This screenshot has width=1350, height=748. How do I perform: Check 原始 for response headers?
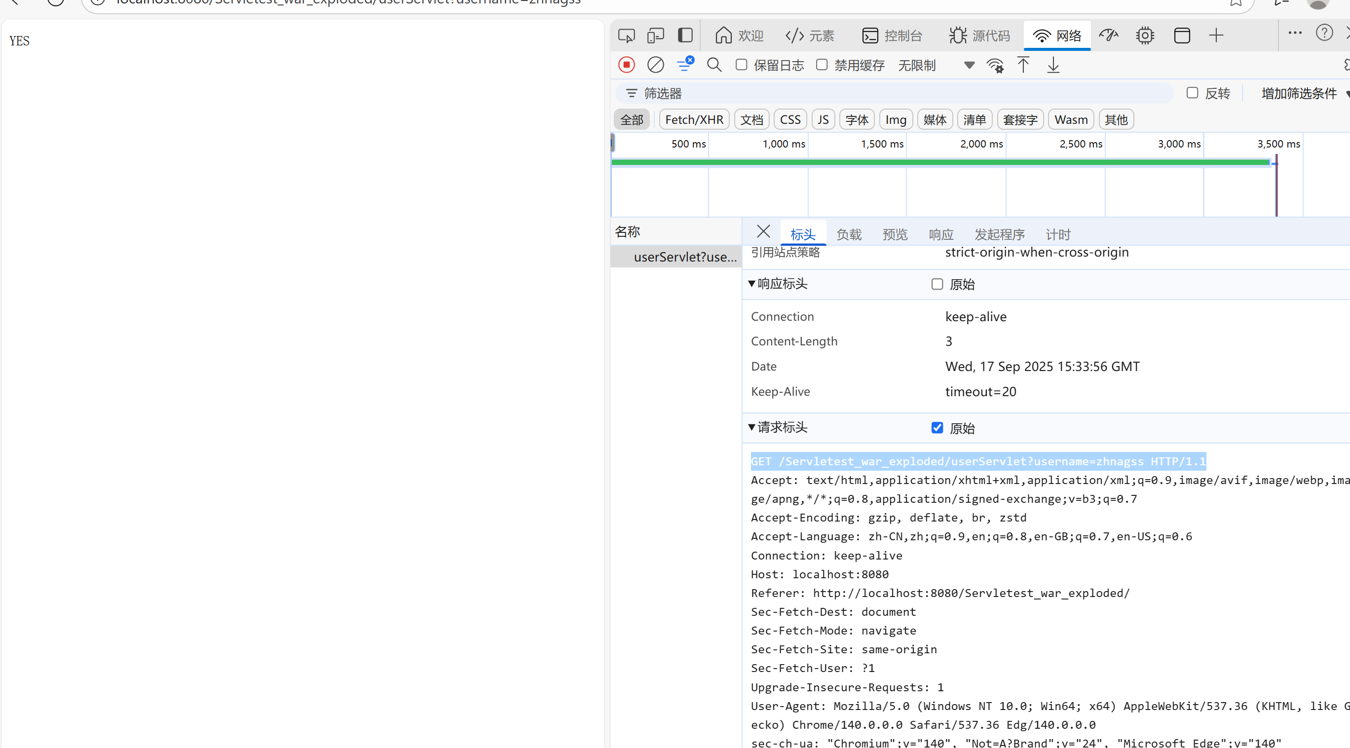[937, 284]
